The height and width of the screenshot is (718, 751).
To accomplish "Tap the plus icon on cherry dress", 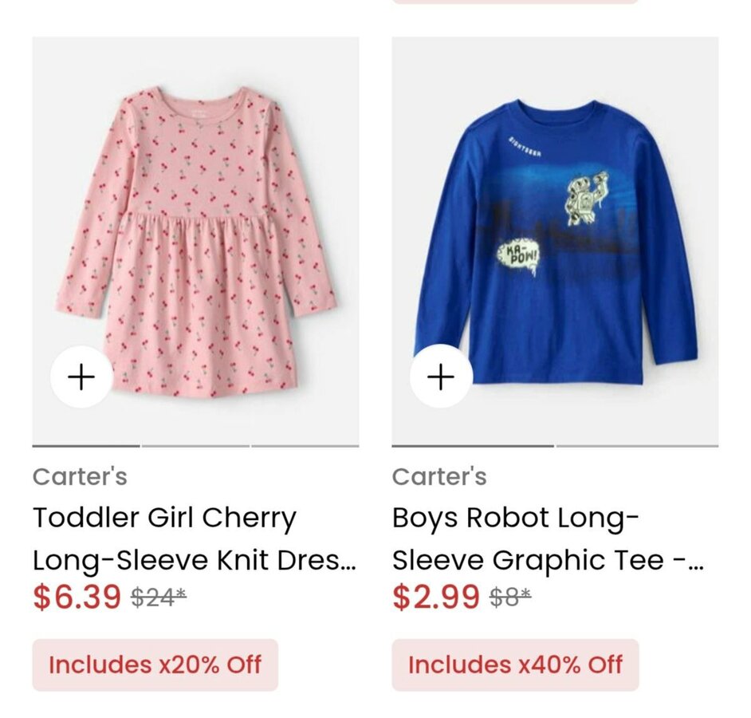I will pos(81,377).
